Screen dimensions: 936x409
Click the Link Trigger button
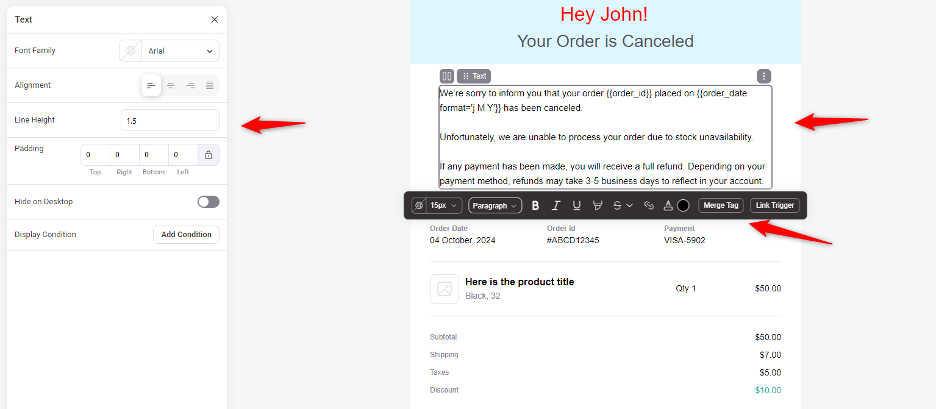[x=775, y=205]
